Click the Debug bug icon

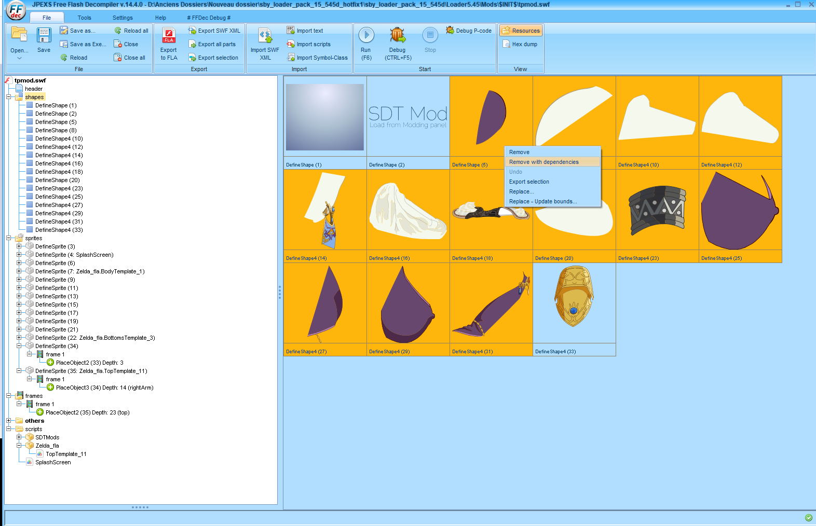click(398, 36)
